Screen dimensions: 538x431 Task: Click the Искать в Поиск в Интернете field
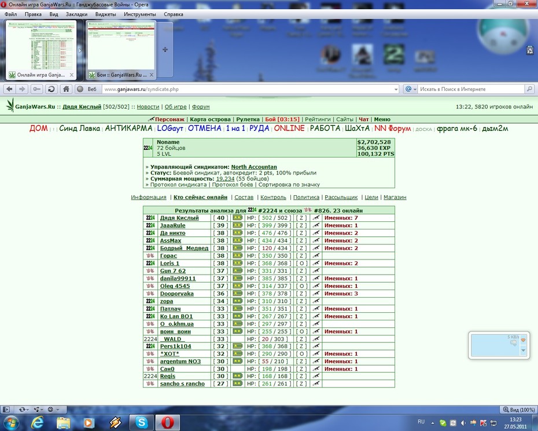click(471, 89)
